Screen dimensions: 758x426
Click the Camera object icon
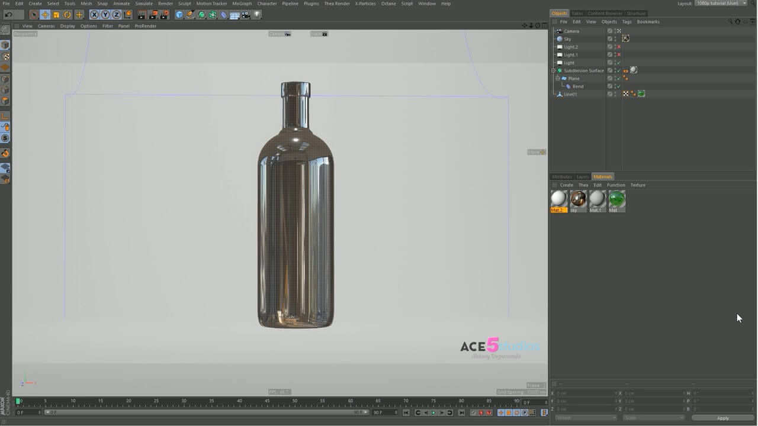point(560,31)
